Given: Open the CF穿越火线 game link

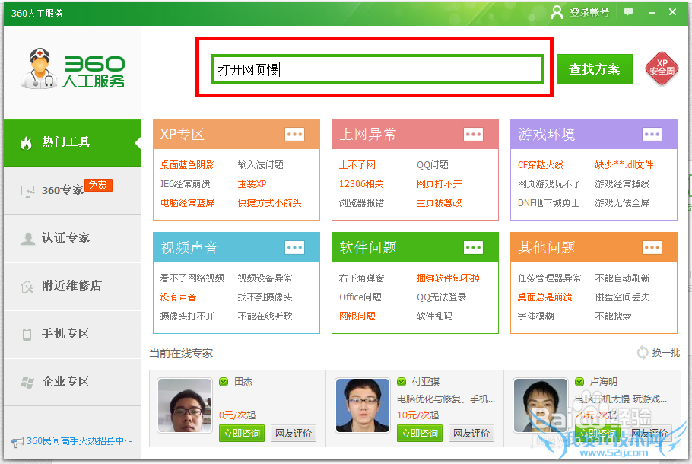Looking at the screenshot, I should [x=541, y=164].
